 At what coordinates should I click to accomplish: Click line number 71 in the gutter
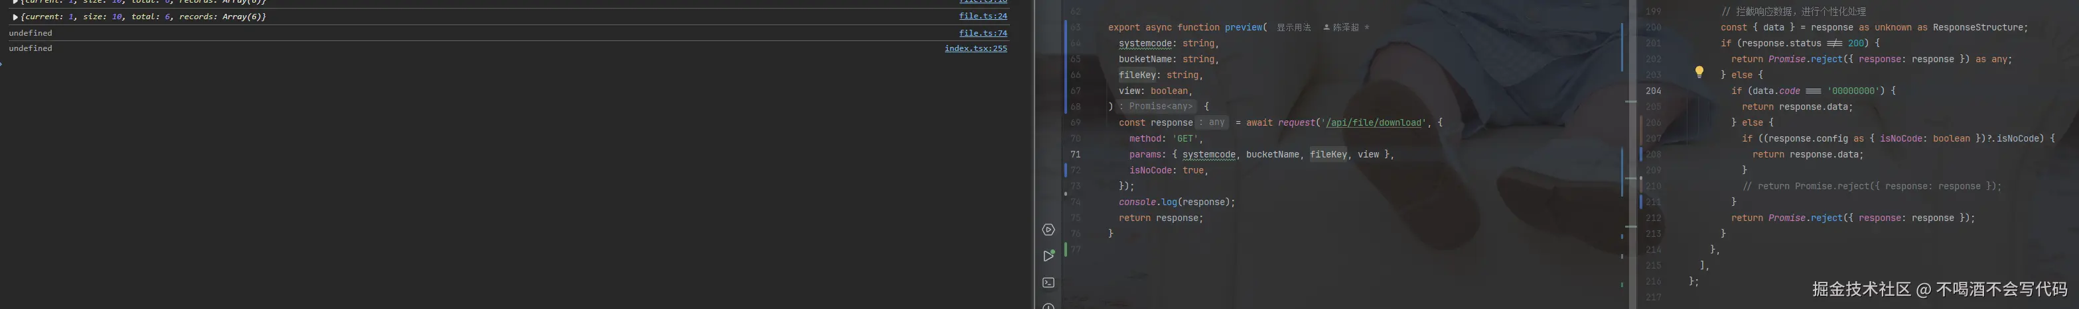[x=1075, y=155]
